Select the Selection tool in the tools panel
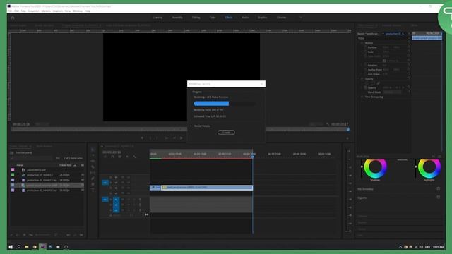 93,150
